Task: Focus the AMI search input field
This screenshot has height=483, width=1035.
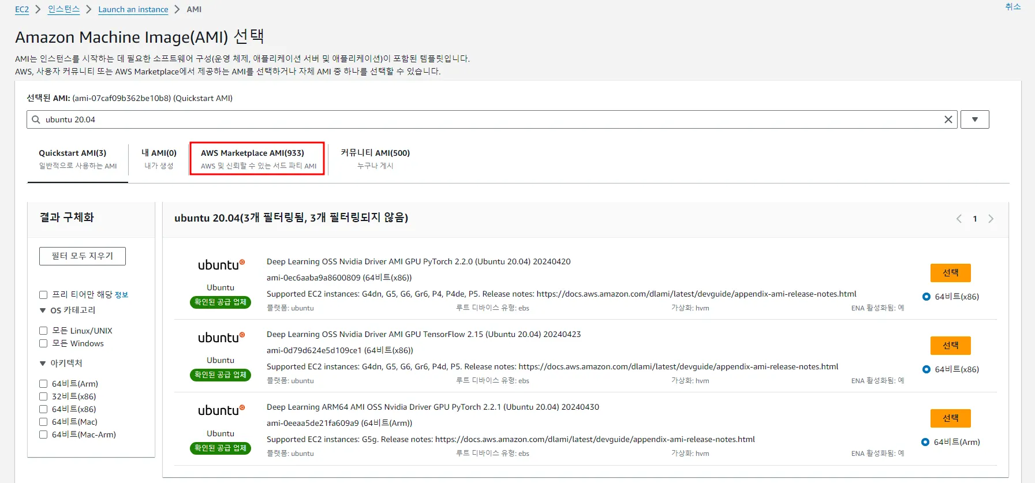Action: (x=492, y=119)
